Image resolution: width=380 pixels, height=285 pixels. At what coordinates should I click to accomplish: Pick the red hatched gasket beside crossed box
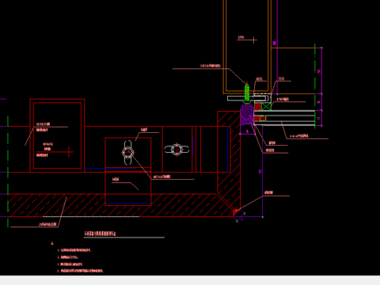[x=258, y=107]
